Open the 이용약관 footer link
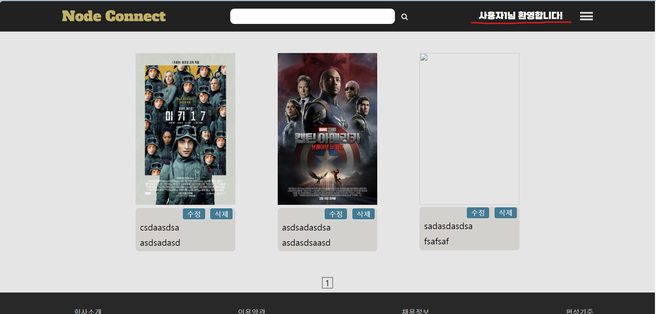Image resolution: width=656 pixels, height=314 pixels. (x=252, y=311)
